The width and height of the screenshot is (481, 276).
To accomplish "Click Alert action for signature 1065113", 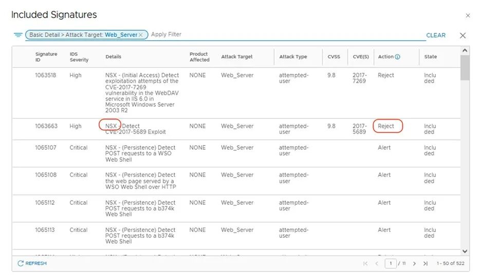I will [x=384, y=230].
